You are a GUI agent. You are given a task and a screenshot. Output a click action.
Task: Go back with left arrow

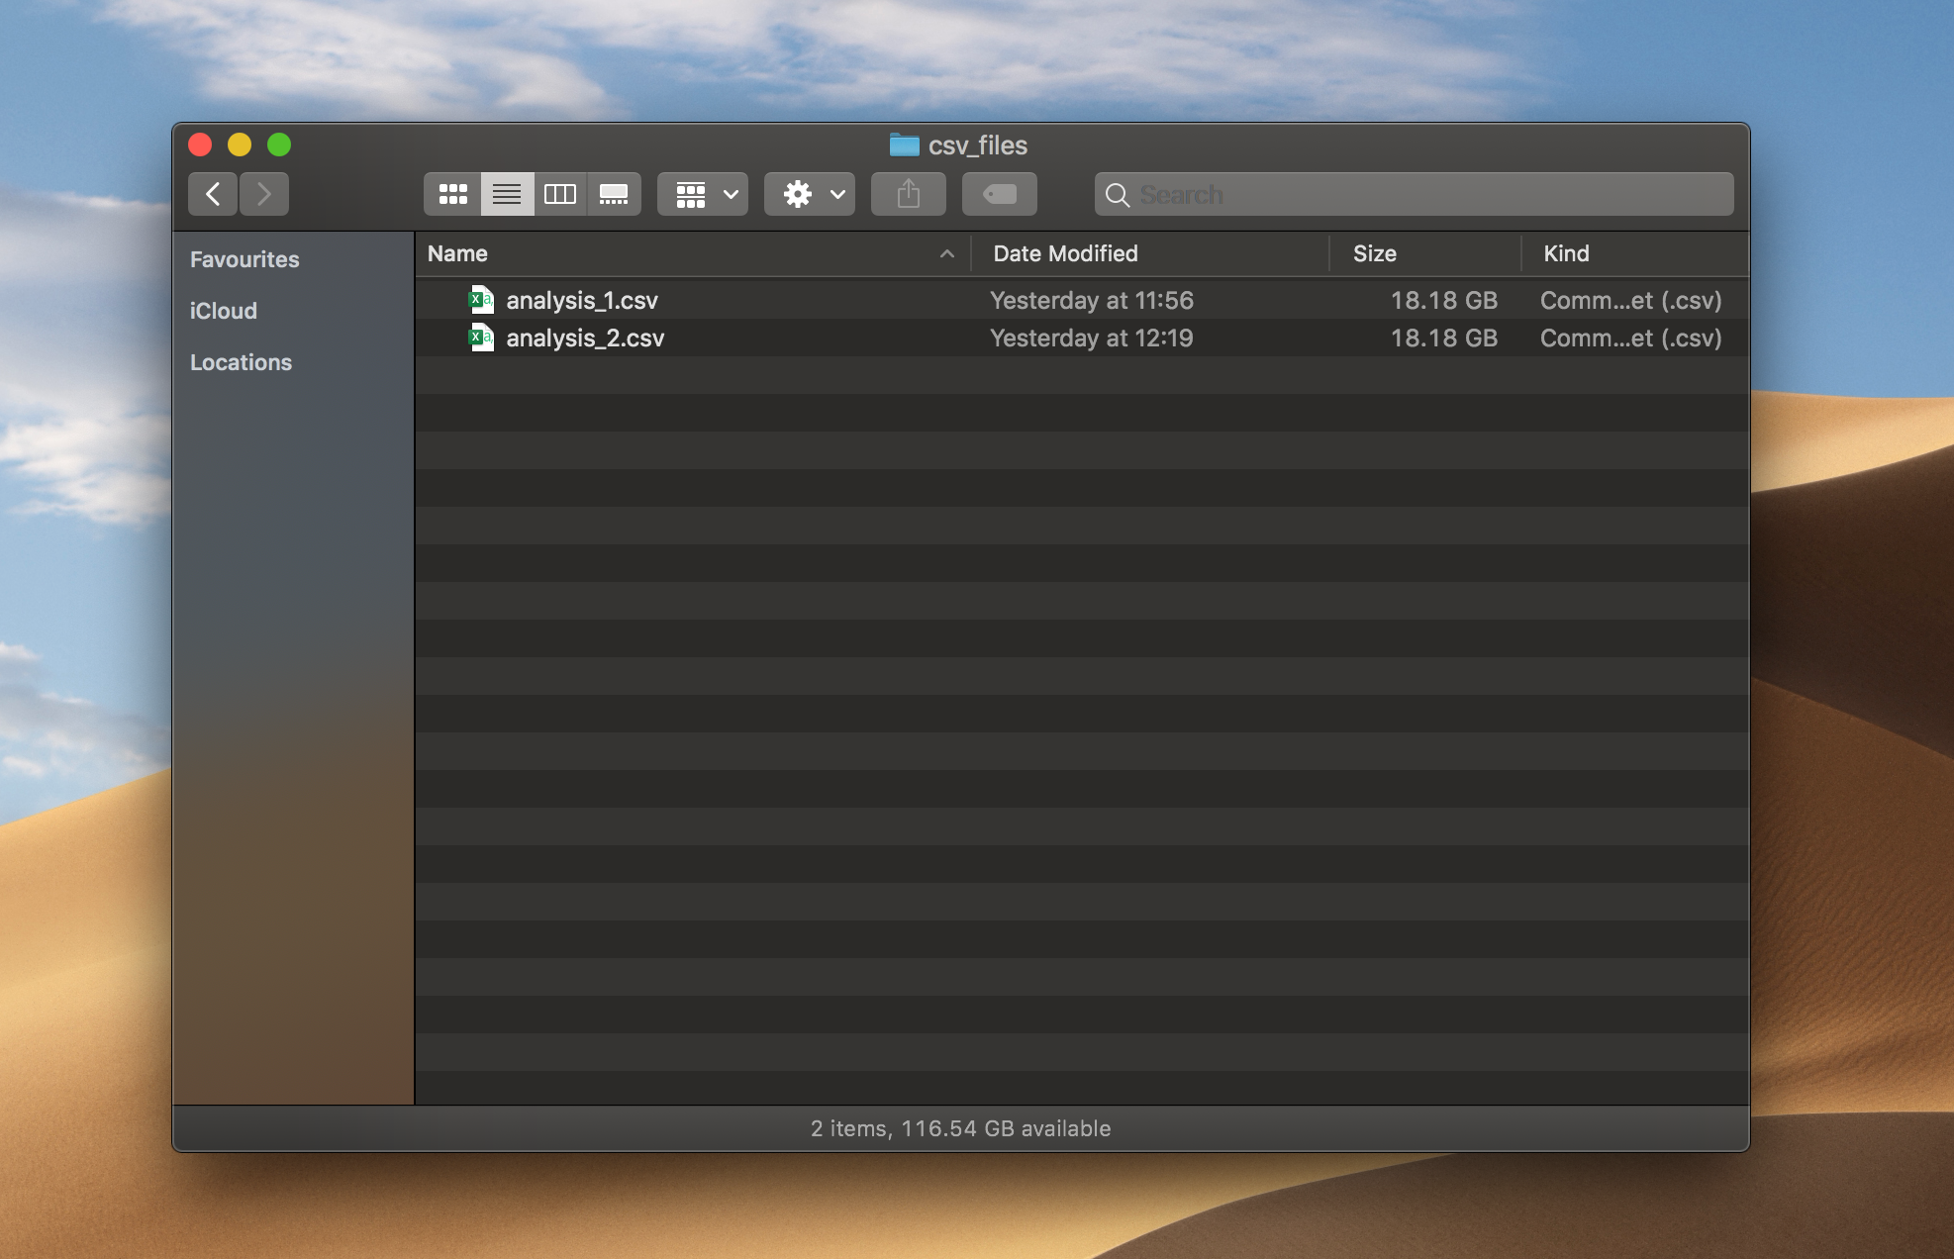213,194
